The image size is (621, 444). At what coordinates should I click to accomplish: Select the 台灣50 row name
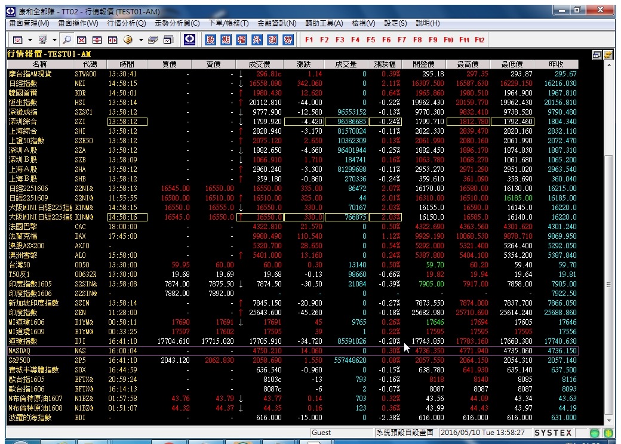[x=20, y=265]
